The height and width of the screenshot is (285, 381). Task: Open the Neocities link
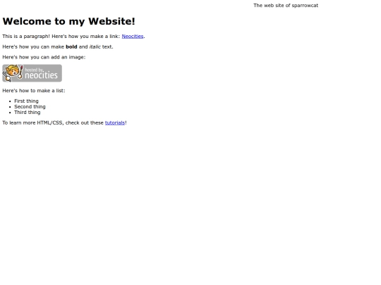133,37
